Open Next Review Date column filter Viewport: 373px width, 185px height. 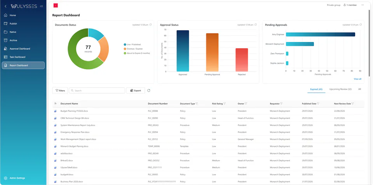[352, 103]
